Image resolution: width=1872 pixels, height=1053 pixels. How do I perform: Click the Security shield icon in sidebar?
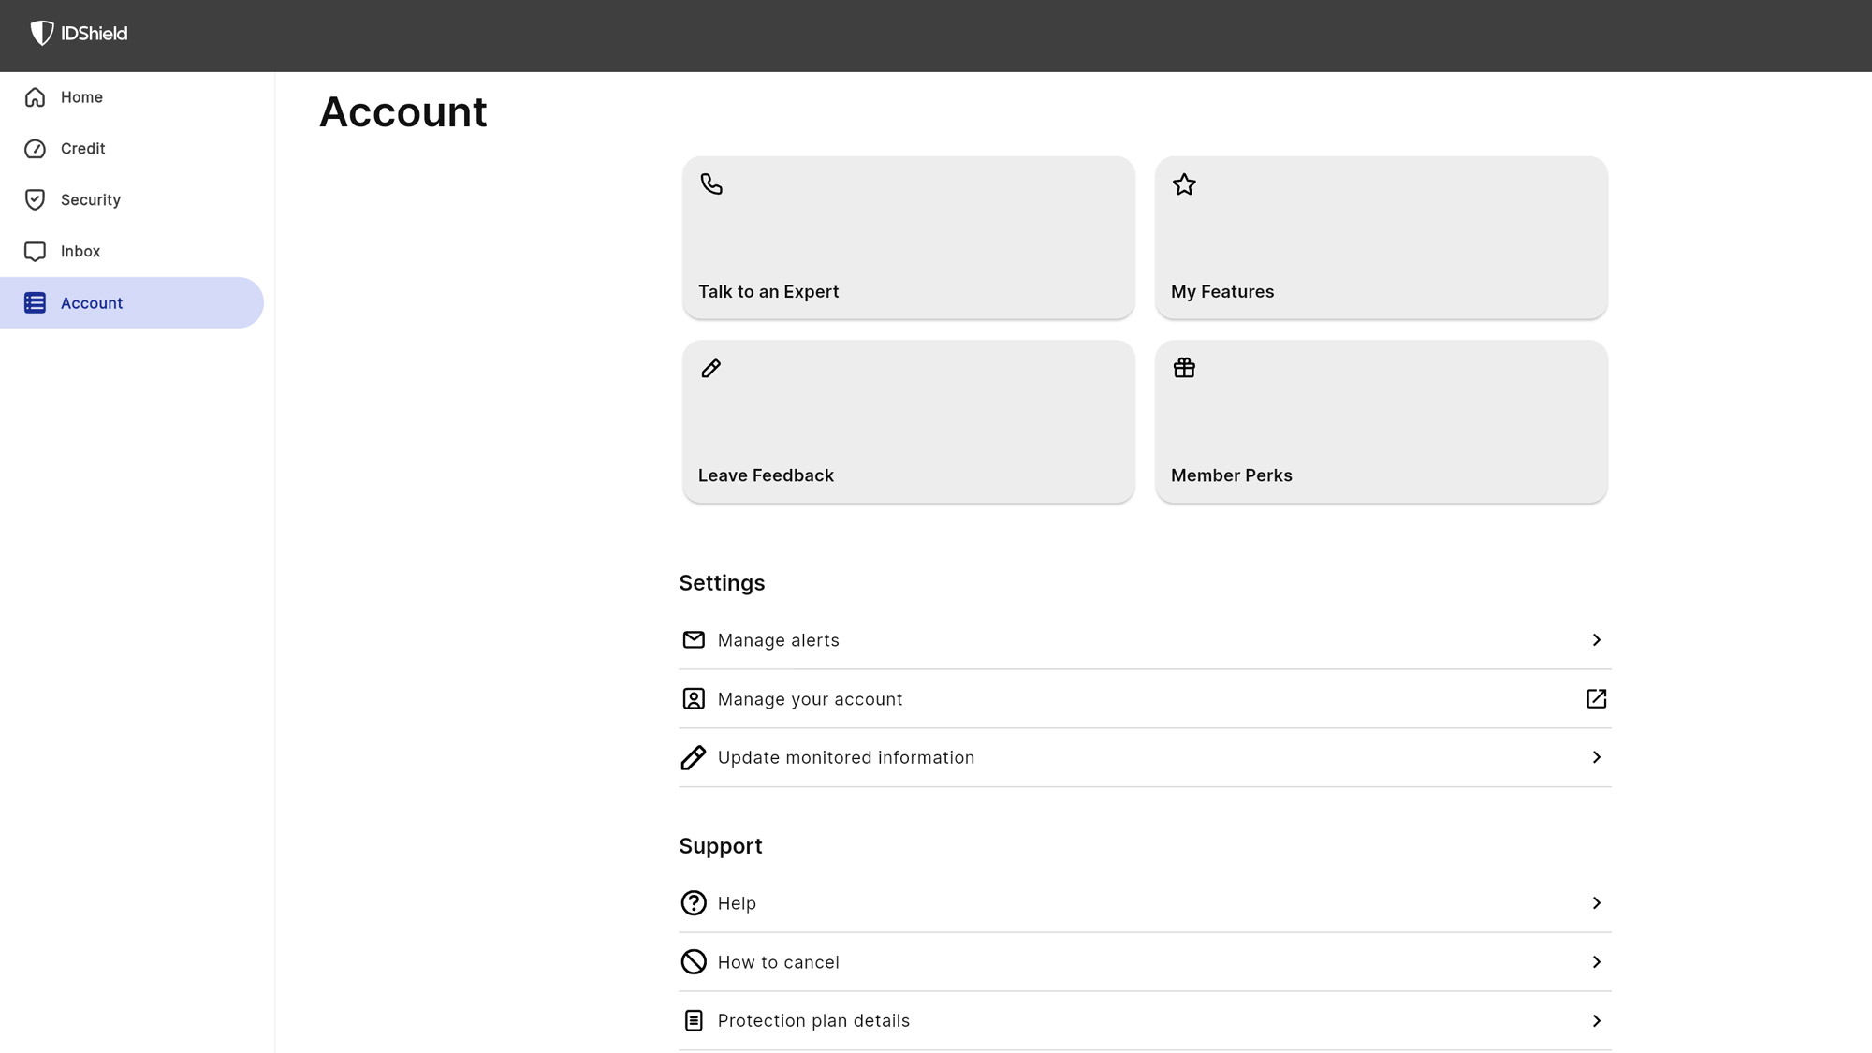click(x=35, y=200)
